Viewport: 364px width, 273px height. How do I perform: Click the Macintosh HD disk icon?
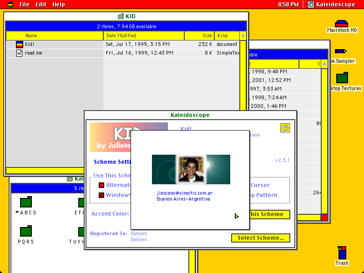click(342, 24)
